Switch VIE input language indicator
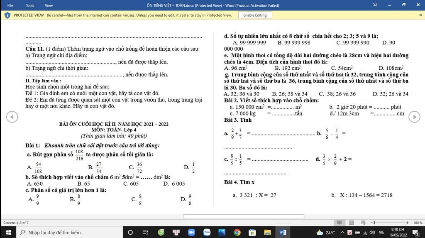Viewport: 425px width, 238px height. coord(381,233)
